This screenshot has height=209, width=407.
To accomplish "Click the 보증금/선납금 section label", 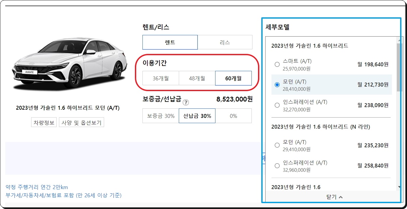I will click(x=162, y=99).
